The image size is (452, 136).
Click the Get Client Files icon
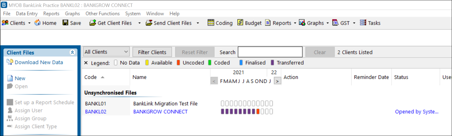coord(93,23)
